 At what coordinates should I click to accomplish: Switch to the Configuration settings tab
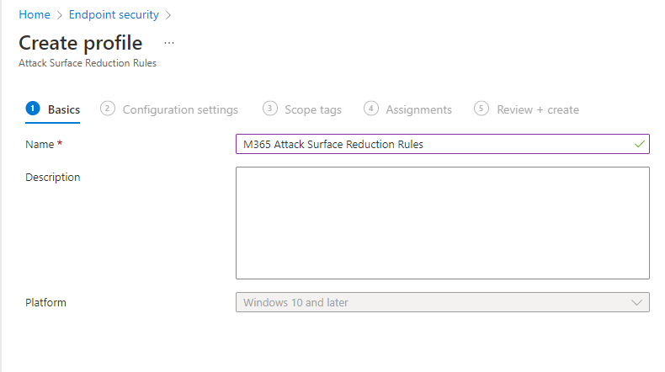pos(180,109)
